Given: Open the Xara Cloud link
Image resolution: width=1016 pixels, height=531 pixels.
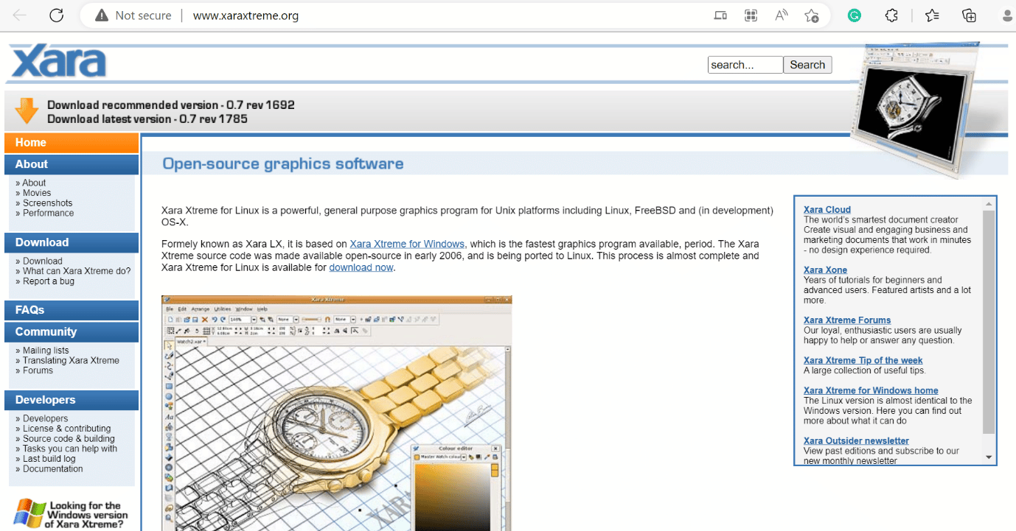Looking at the screenshot, I should pyautogui.click(x=827, y=210).
